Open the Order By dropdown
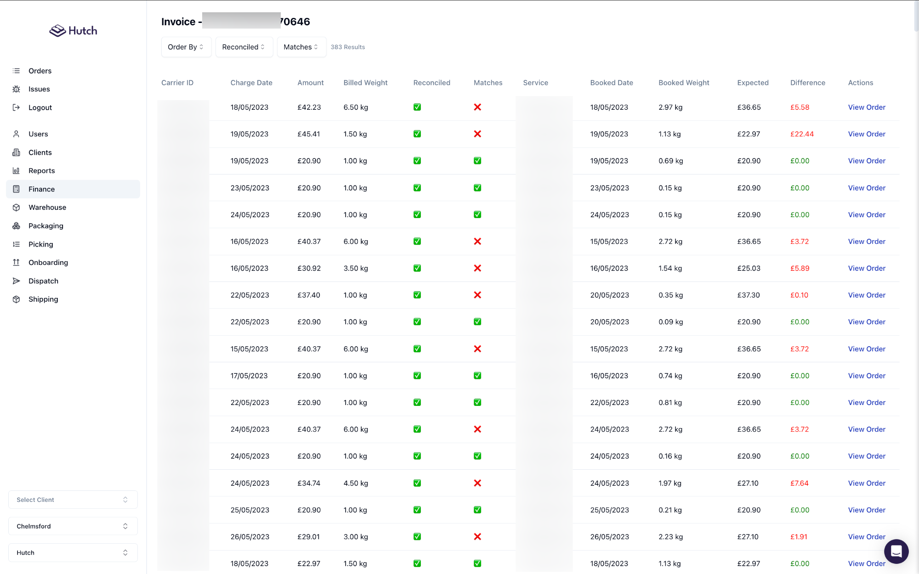The height and width of the screenshot is (574, 919). tap(186, 47)
